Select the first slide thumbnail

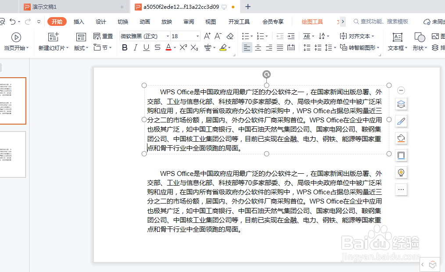(12, 101)
